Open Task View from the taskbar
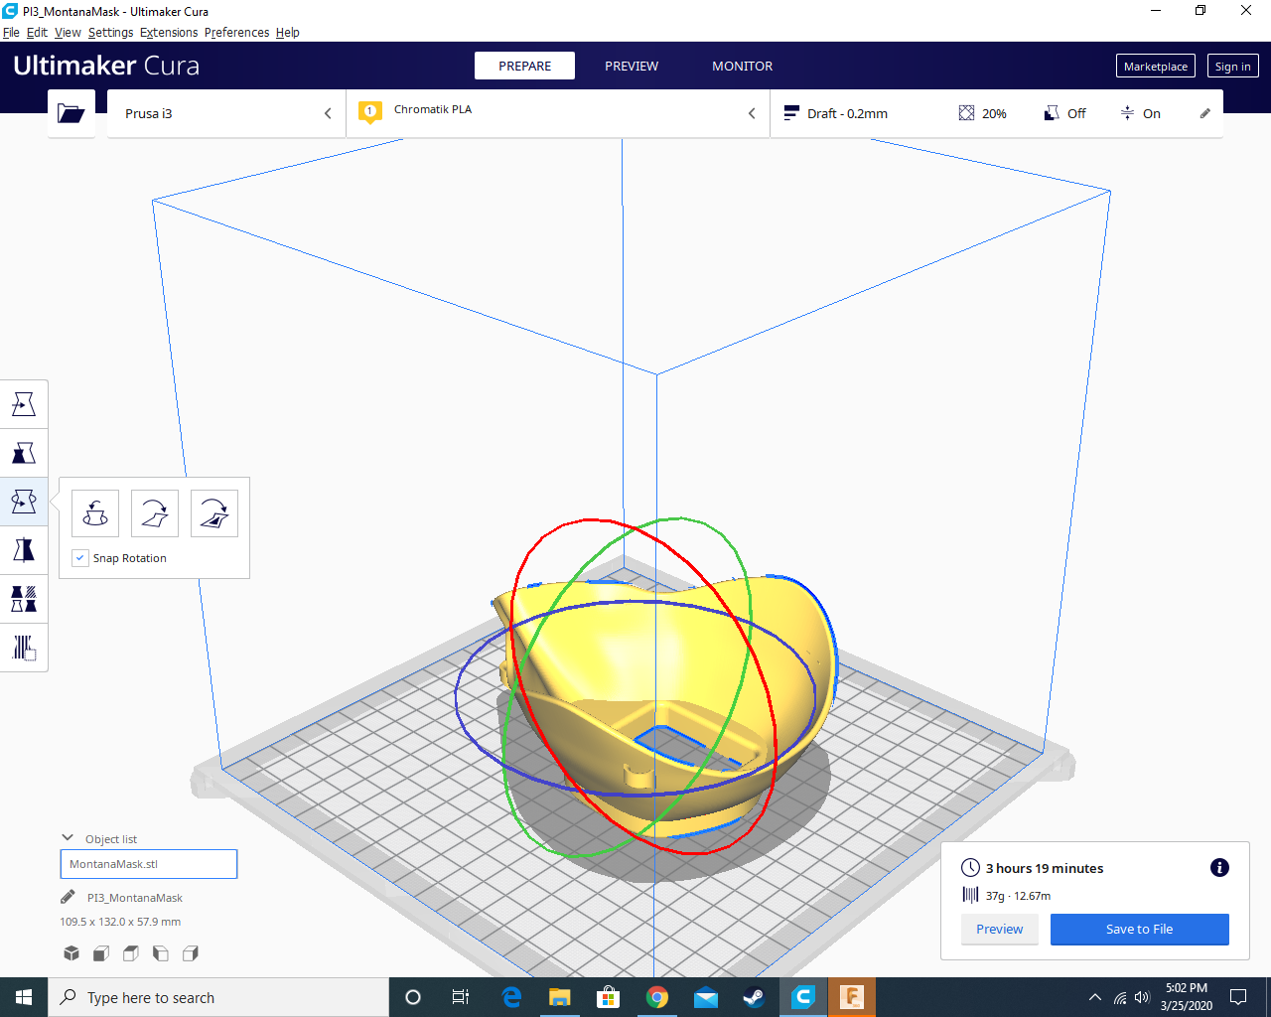Image resolution: width=1271 pixels, height=1017 pixels. click(461, 997)
